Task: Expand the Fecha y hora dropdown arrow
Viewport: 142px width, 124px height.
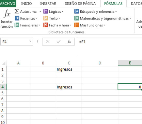Action: tap(71, 25)
